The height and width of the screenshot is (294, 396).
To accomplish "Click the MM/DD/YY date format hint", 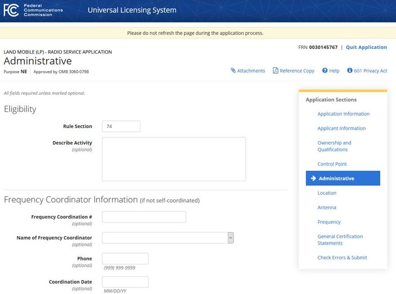I will click(x=115, y=291).
